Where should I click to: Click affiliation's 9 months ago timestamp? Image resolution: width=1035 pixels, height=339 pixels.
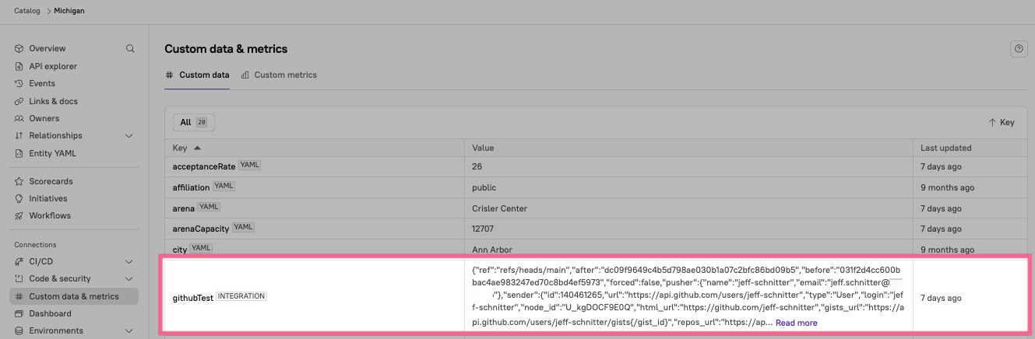click(947, 187)
